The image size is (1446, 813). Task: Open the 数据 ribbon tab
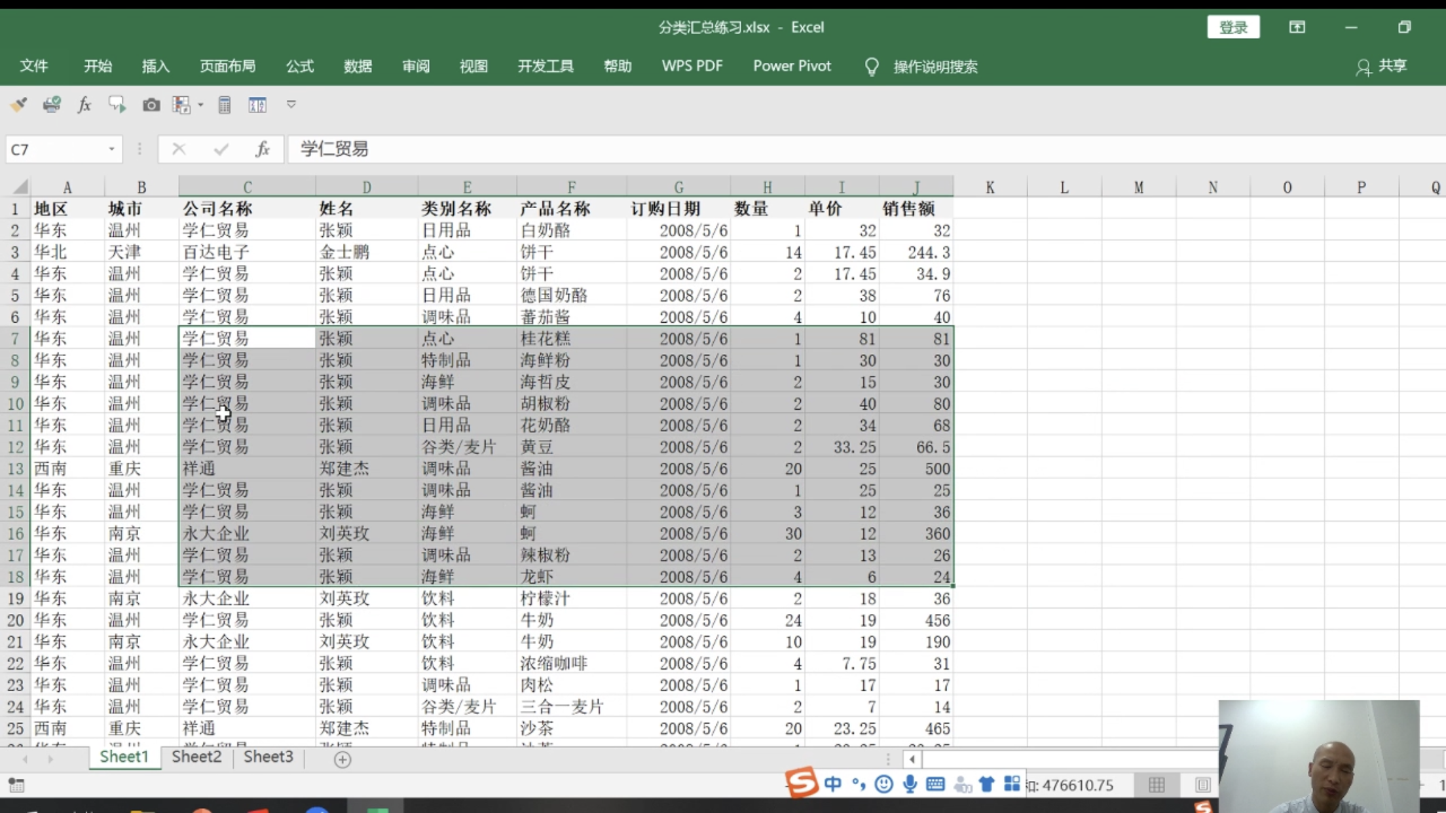click(x=358, y=66)
